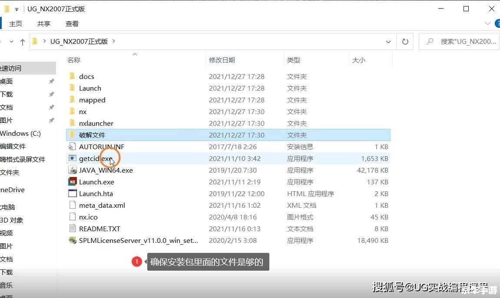Viewport: 500px width, 298px height.
Task: Click the Launch folder icon
Action: [73, 88]
